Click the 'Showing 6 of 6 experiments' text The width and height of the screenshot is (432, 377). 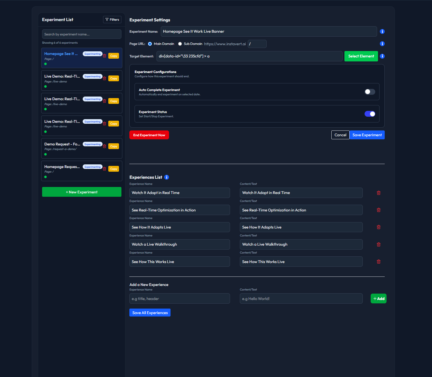[x=60, y=43]
